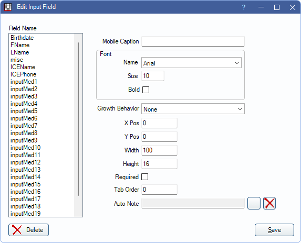Image resolution: width=301 pixels, height=243 pixels.
Task: Open Auto Note picker ellipsis button
Action: (254, 203)
